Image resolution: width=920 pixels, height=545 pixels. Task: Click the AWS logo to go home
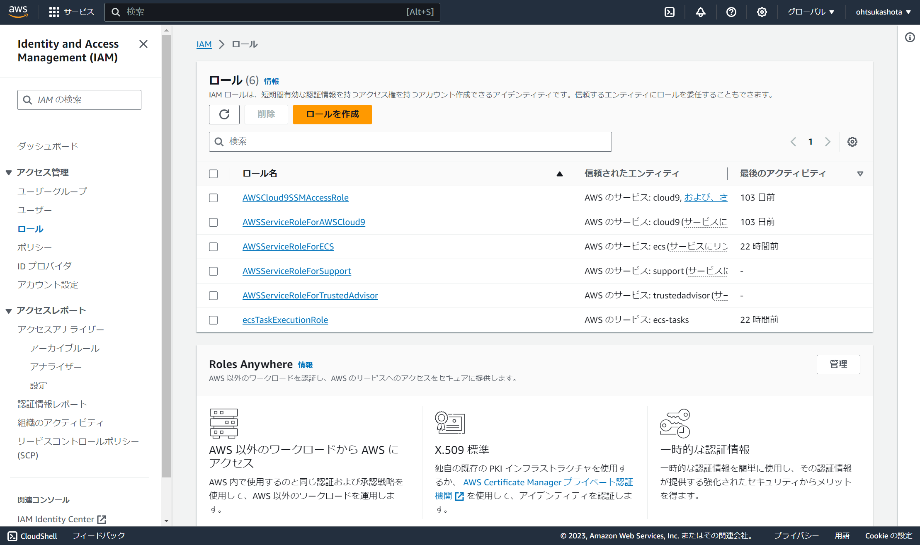18,12
